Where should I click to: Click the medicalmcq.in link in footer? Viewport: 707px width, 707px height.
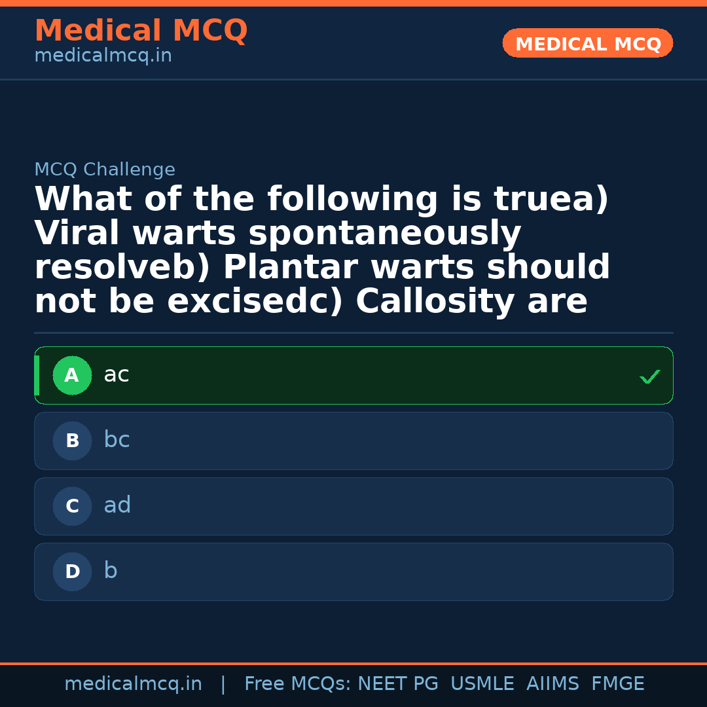coord(133,683)
